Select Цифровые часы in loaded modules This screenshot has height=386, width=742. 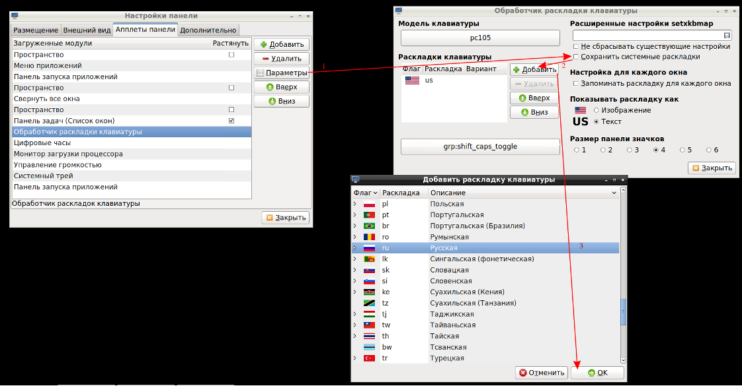click(132, 143)
